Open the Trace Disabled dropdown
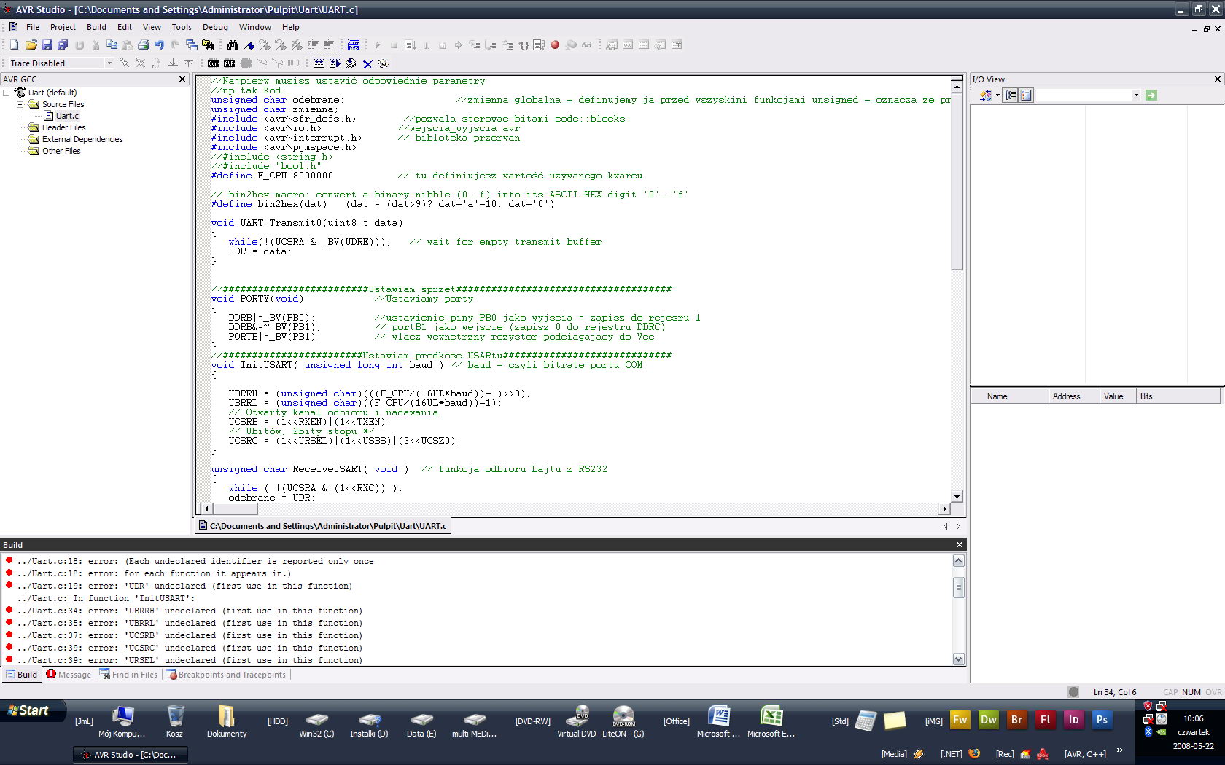 (109, 63)
